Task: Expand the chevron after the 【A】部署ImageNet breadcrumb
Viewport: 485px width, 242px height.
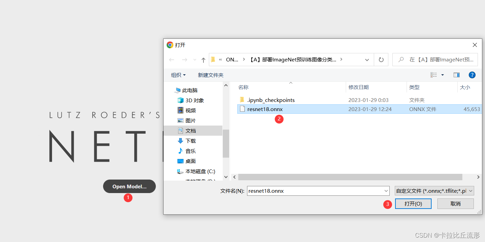Action: (x=341, y=59)
